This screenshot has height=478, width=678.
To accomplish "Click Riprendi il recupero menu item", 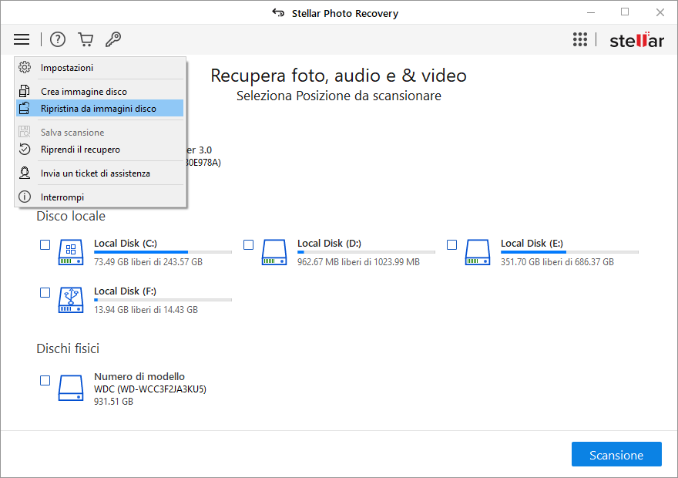I will (x=80, y=150).
